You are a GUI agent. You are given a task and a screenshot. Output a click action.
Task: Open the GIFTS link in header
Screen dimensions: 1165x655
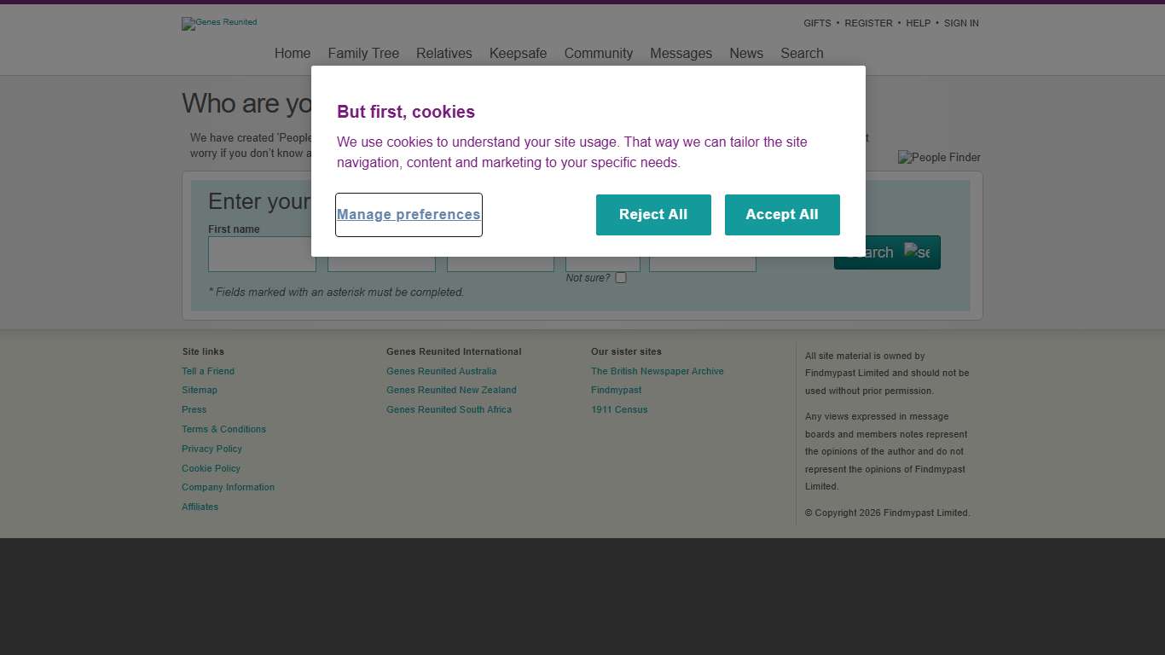point(817,23)
